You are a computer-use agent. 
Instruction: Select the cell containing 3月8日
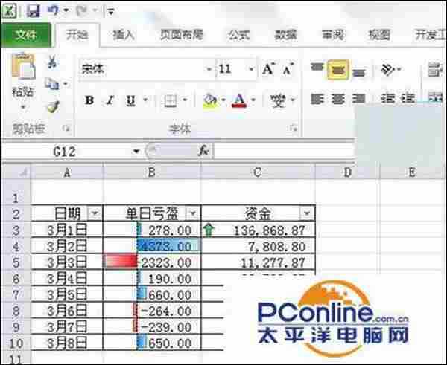(67, 343)
